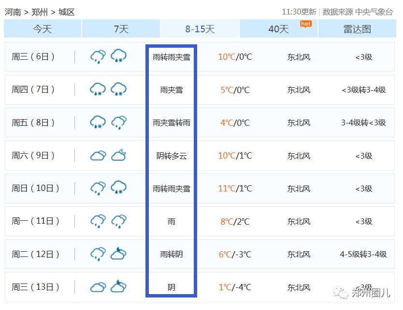This screenshot has width=403, height=310.
Task: Click the first rain icon for 周一 11日
Action: point(98,221)
